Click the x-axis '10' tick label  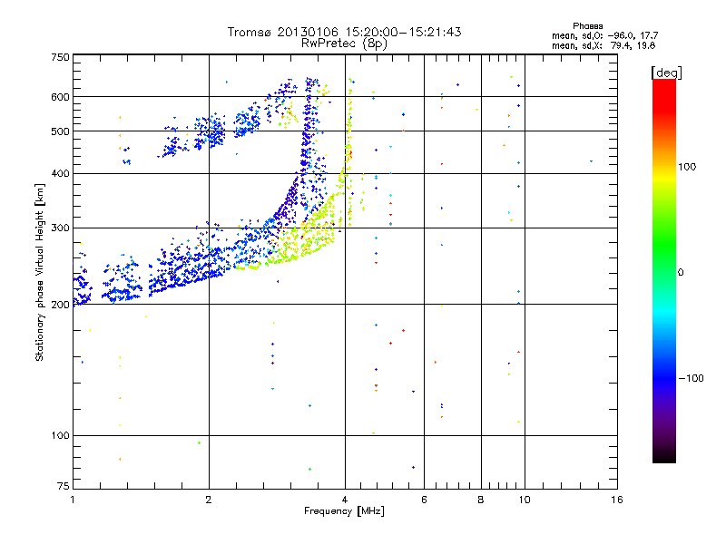[x=525, y=500]
